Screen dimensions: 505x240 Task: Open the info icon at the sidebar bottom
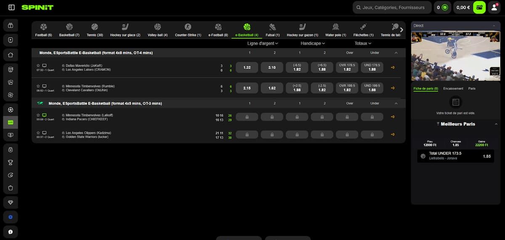click(x=11, y=232)
